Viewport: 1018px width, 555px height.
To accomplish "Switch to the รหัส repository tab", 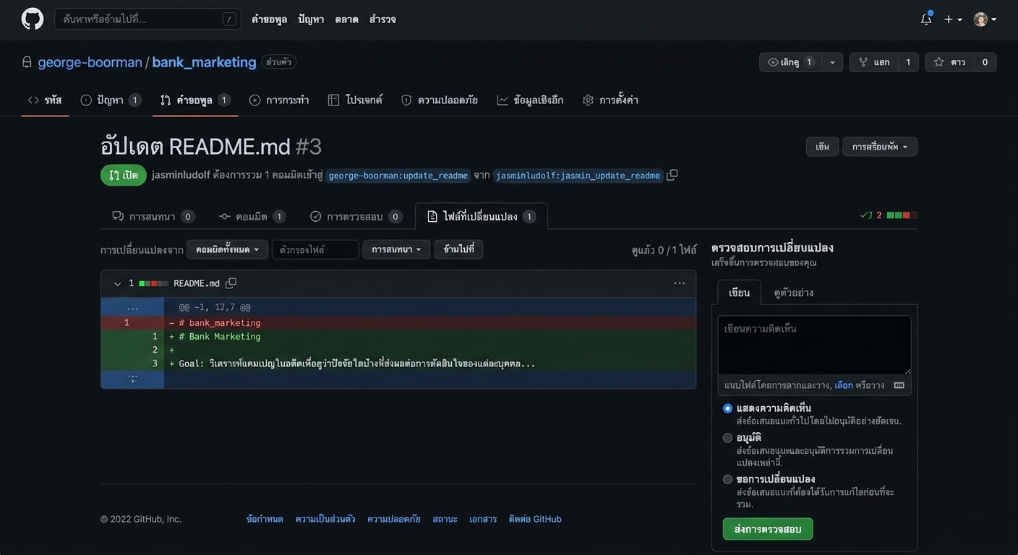I will (x=45, y=100).
